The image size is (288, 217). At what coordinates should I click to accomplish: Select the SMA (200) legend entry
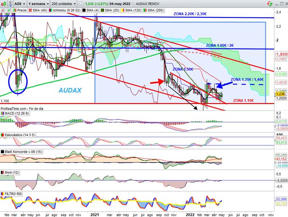tap(153, 10)
